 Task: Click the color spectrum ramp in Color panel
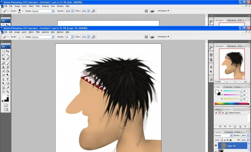click(x=232, y=104)
